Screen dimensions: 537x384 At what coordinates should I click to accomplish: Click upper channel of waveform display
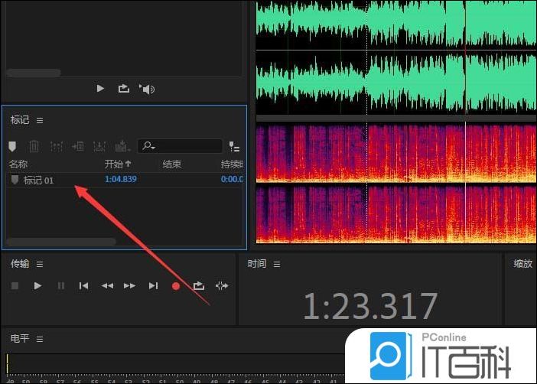pos(396,24)
